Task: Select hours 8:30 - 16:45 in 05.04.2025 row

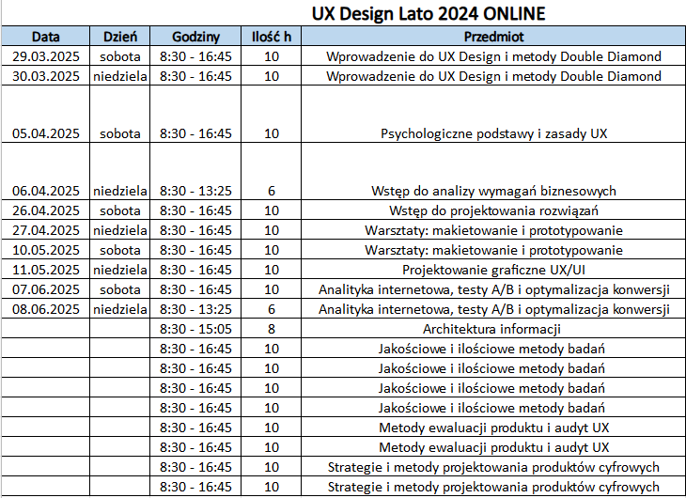Action: click(195, 114)
